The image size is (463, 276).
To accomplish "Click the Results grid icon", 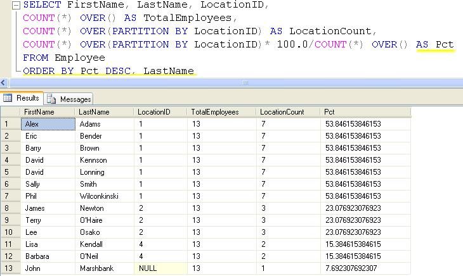I will pos(8,97).
